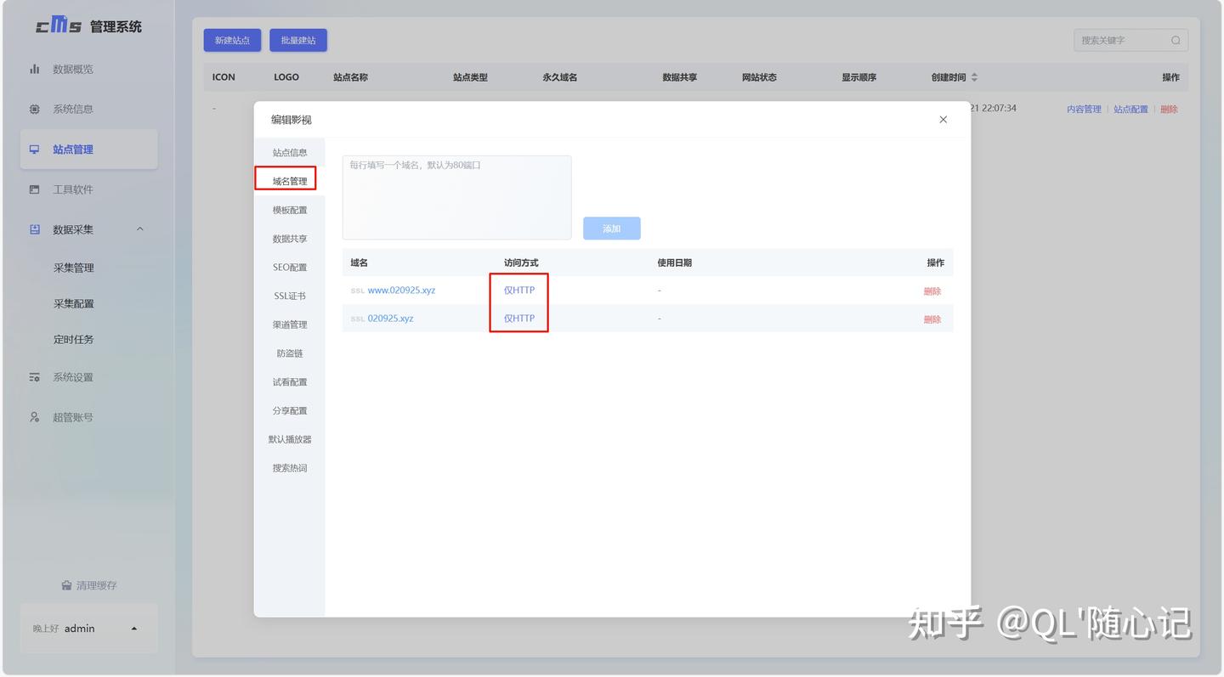The image size is (1224, 677).
Task: Click the 清理缓存 button icon
Action: coord(66,585)
